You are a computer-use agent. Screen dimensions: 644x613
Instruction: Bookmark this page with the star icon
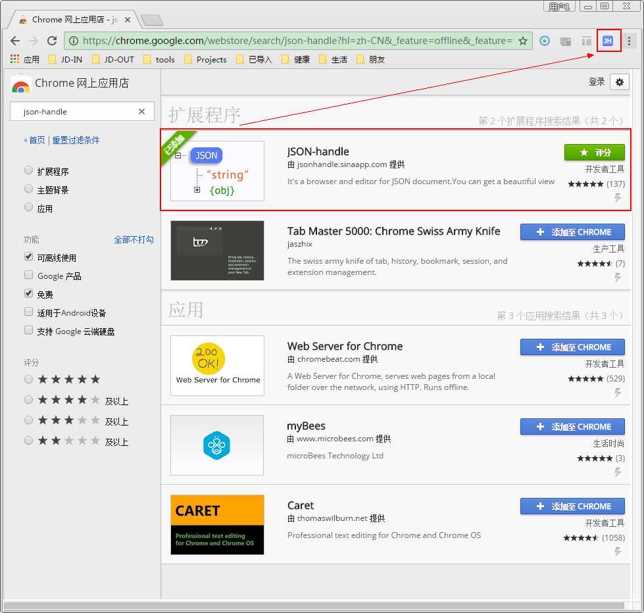point(522,41)
